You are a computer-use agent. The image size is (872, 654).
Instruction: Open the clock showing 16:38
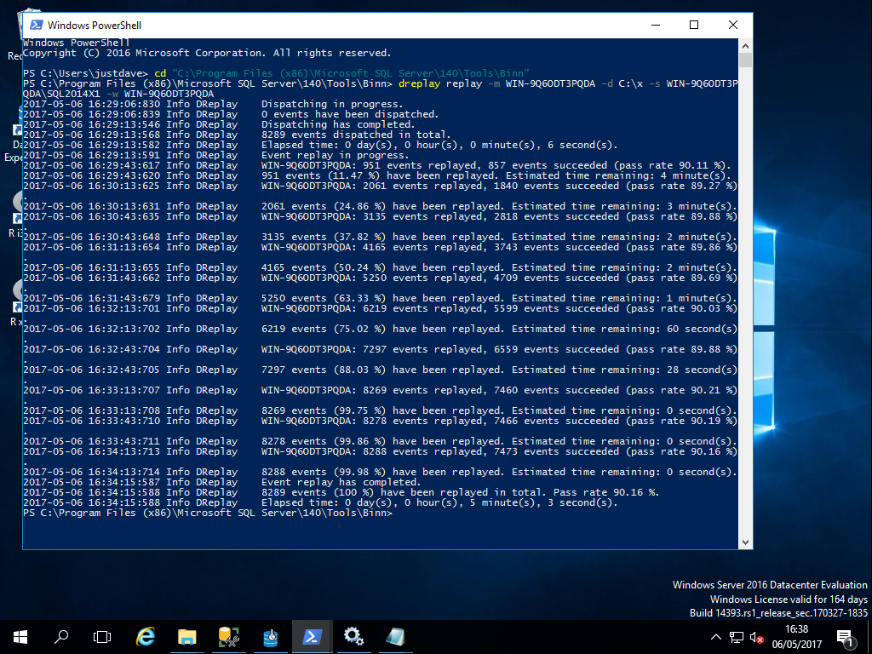(796, 636)
